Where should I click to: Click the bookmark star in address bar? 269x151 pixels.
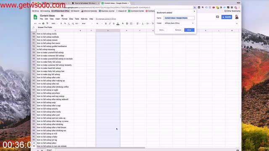tap(195, 8)
